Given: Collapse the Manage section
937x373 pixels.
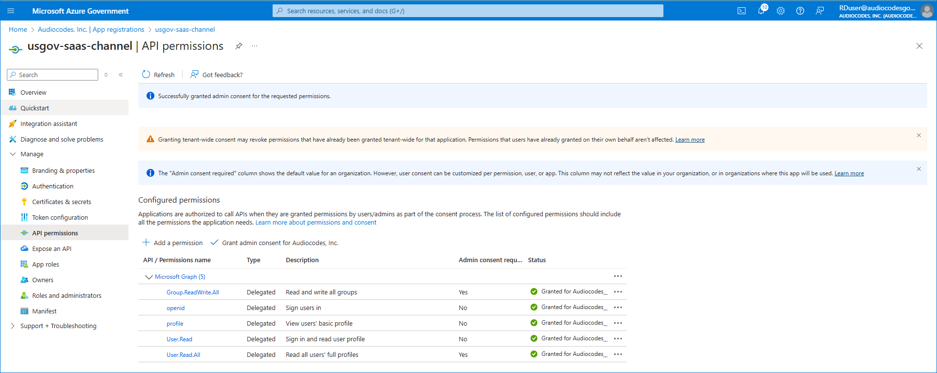Looking at the screenshot, I should pos(13,154).
